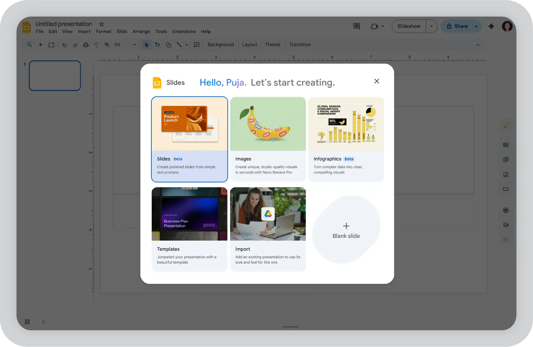
Task: Select the Infographics Beta card
Action: coord(346,139)
